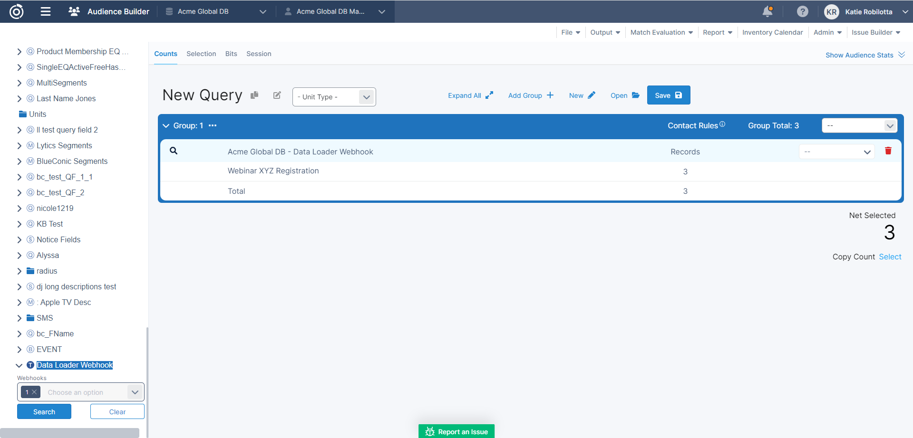Click the Contact Rules info icon
913x438 pixels.
coord(722,124)
